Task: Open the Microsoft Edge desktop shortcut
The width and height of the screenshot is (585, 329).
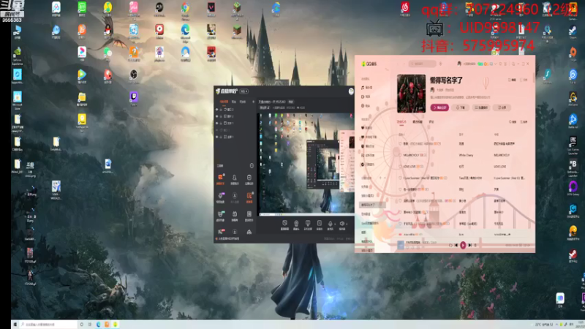Action: (186, 31)
